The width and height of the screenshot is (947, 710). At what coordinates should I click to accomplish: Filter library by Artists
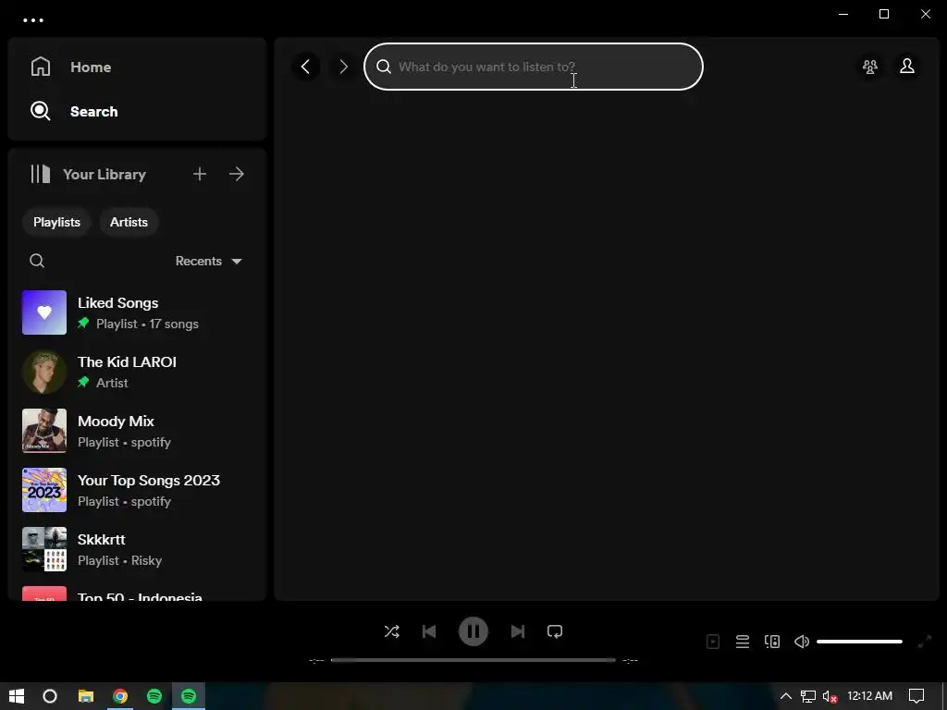[x=129, y=222]
